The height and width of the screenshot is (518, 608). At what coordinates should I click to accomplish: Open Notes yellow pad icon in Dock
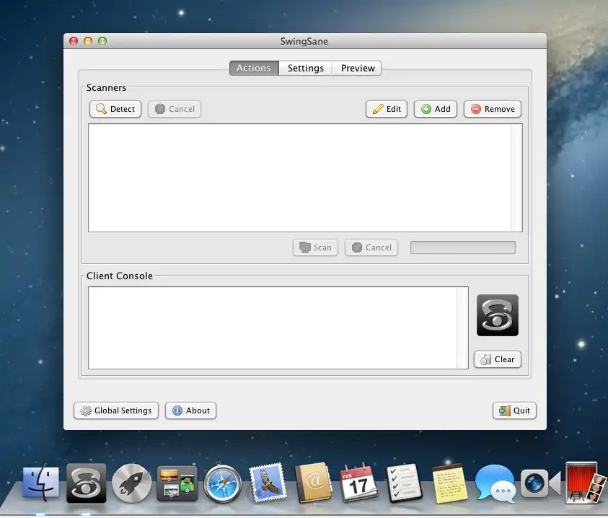coord(450,483)
